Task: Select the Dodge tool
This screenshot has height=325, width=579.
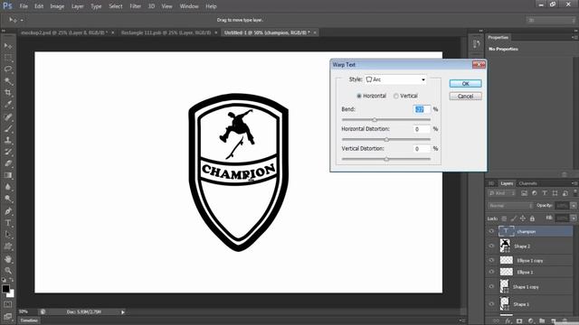Action: click(x=8, y=199)
